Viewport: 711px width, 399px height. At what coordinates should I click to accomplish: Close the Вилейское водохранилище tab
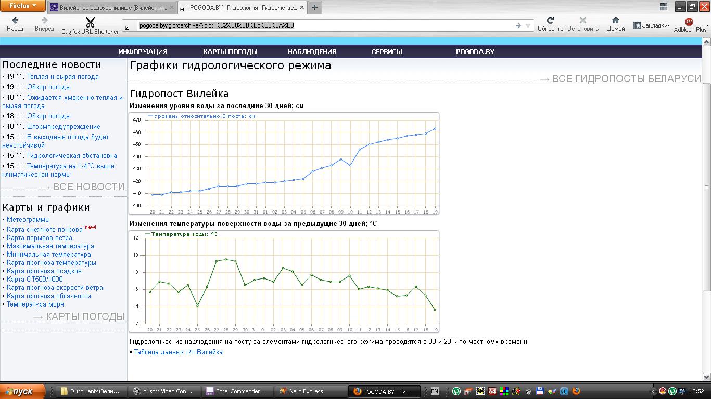click(172, 8)
